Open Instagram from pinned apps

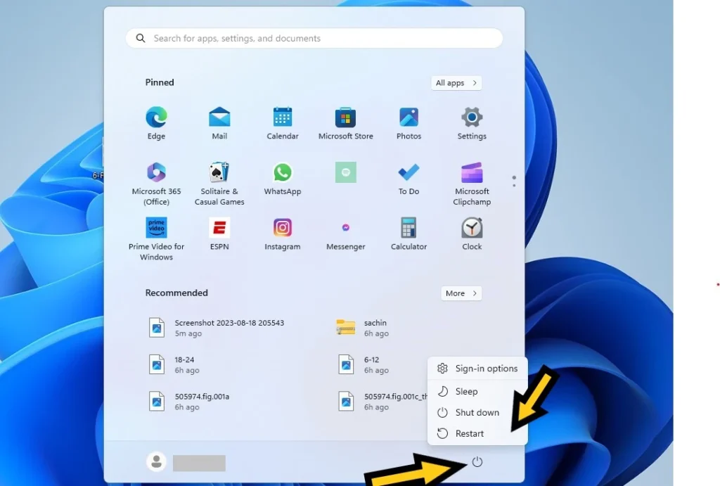pos(283,234)
